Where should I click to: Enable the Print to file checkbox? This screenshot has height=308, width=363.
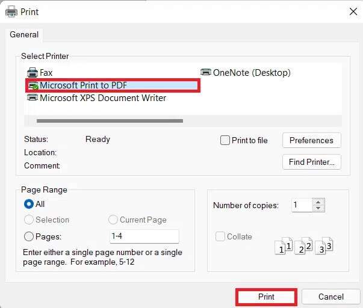(225, 140)
